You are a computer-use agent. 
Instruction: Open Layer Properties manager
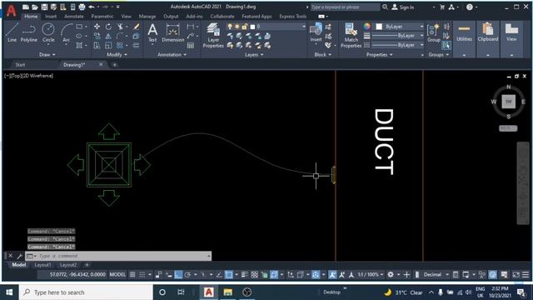click(213, 35)
